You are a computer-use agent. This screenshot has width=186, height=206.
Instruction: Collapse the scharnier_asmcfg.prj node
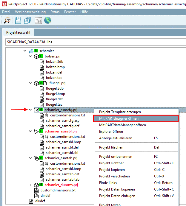(x=30, y=110)
